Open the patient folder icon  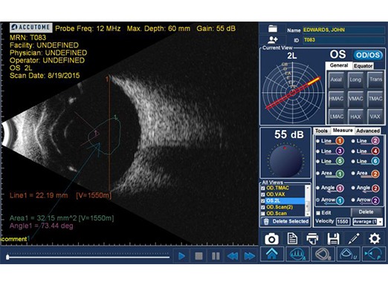[273, 29]
